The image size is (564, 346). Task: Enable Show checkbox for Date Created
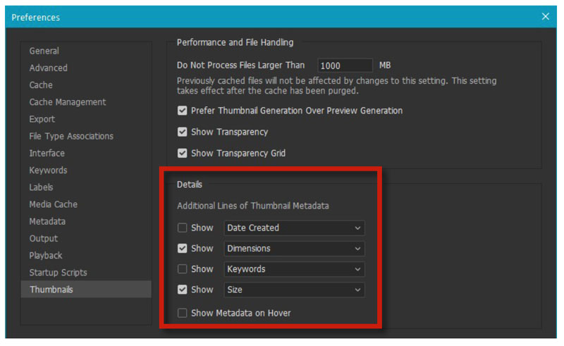(x=183, y=228)
